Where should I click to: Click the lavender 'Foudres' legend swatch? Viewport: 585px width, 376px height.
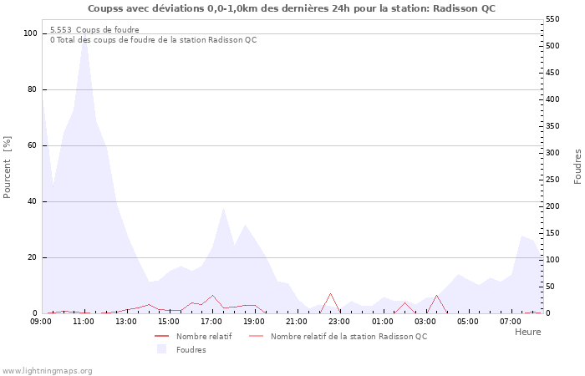tap(161, 349)
